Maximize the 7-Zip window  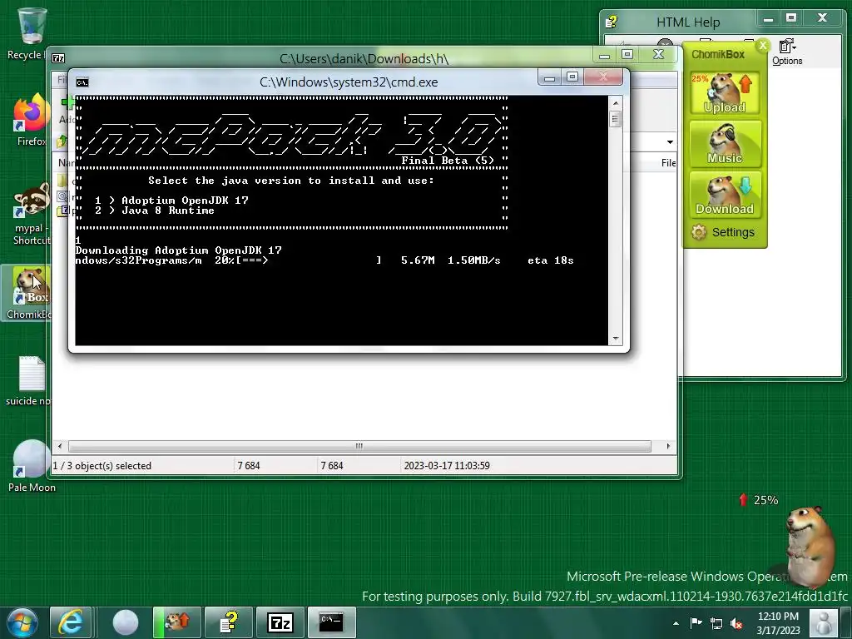click(627, 55)
